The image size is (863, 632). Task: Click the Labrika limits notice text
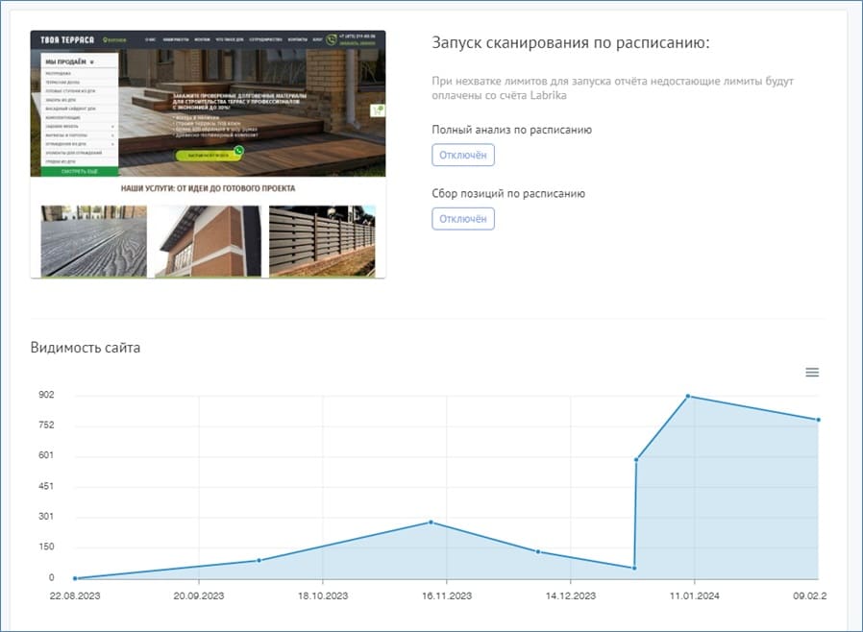click(612, 88)
